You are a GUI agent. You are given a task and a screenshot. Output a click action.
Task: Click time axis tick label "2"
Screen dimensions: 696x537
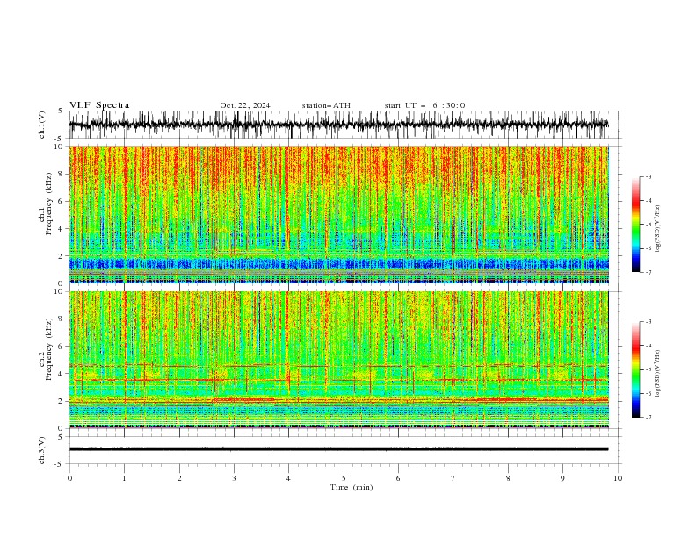179,478
